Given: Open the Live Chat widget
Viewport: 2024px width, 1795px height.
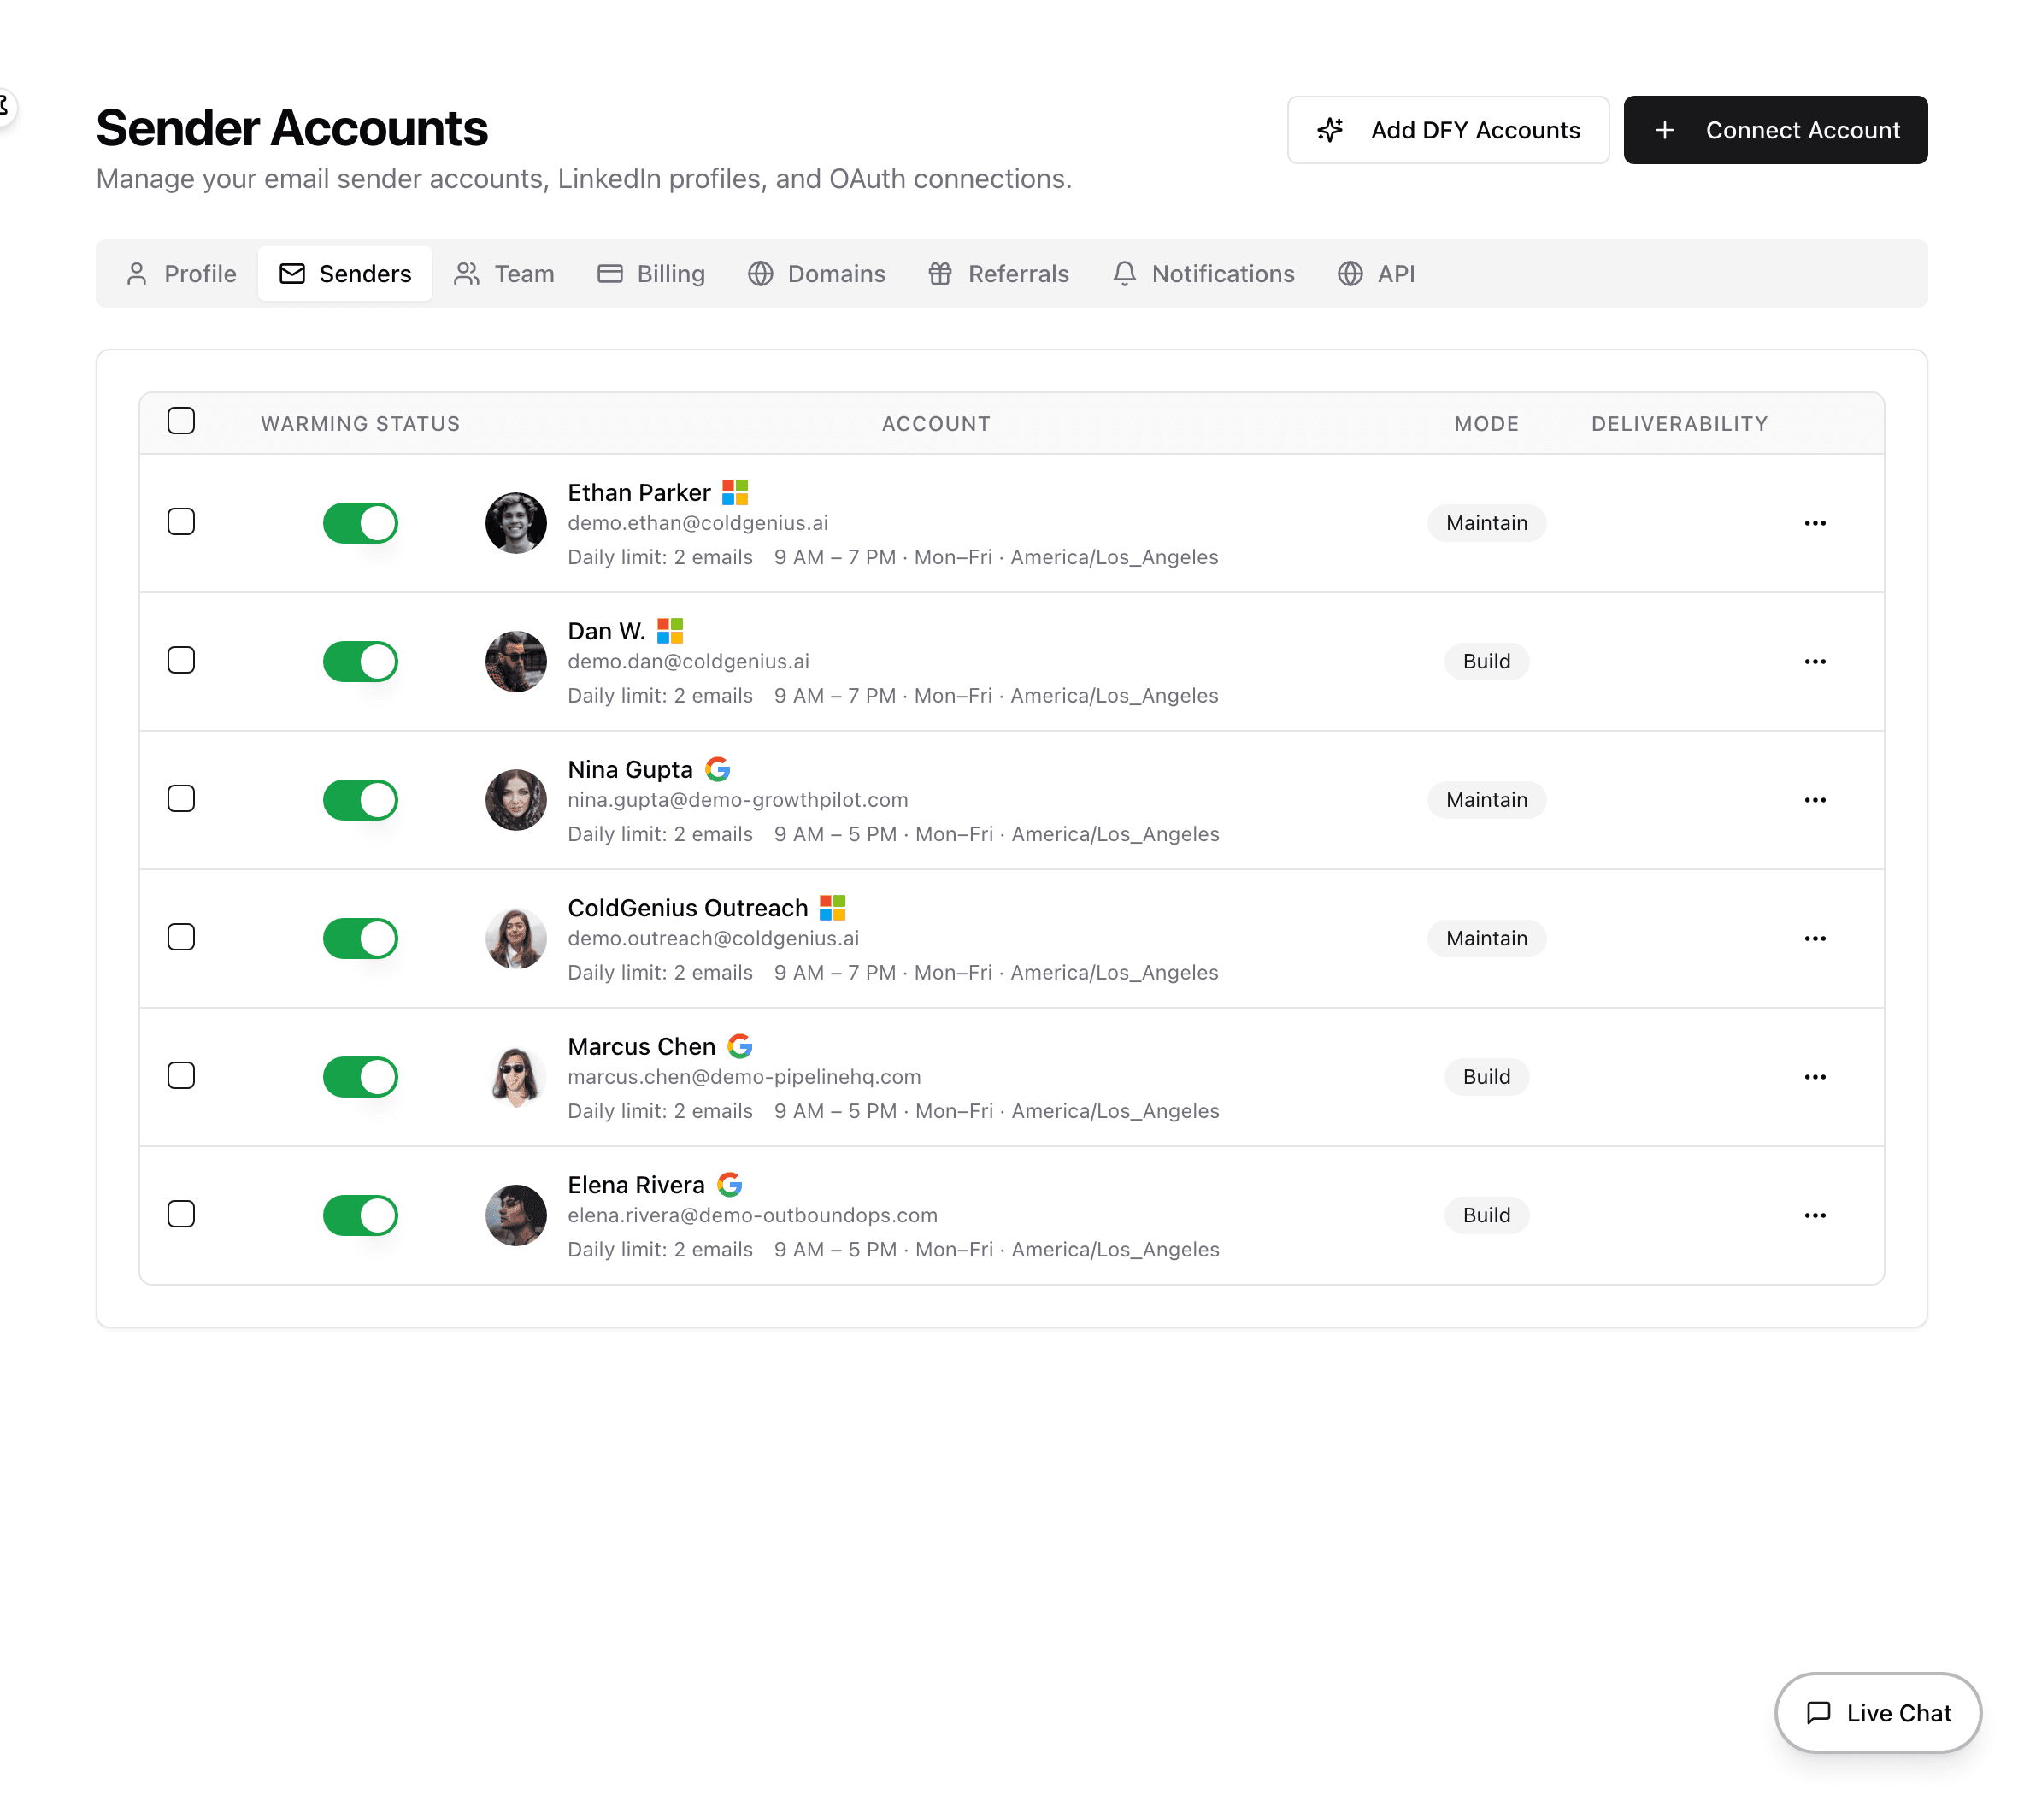Looking at the screenshot, I should pyautogui.click(x=1879, y=1714).
